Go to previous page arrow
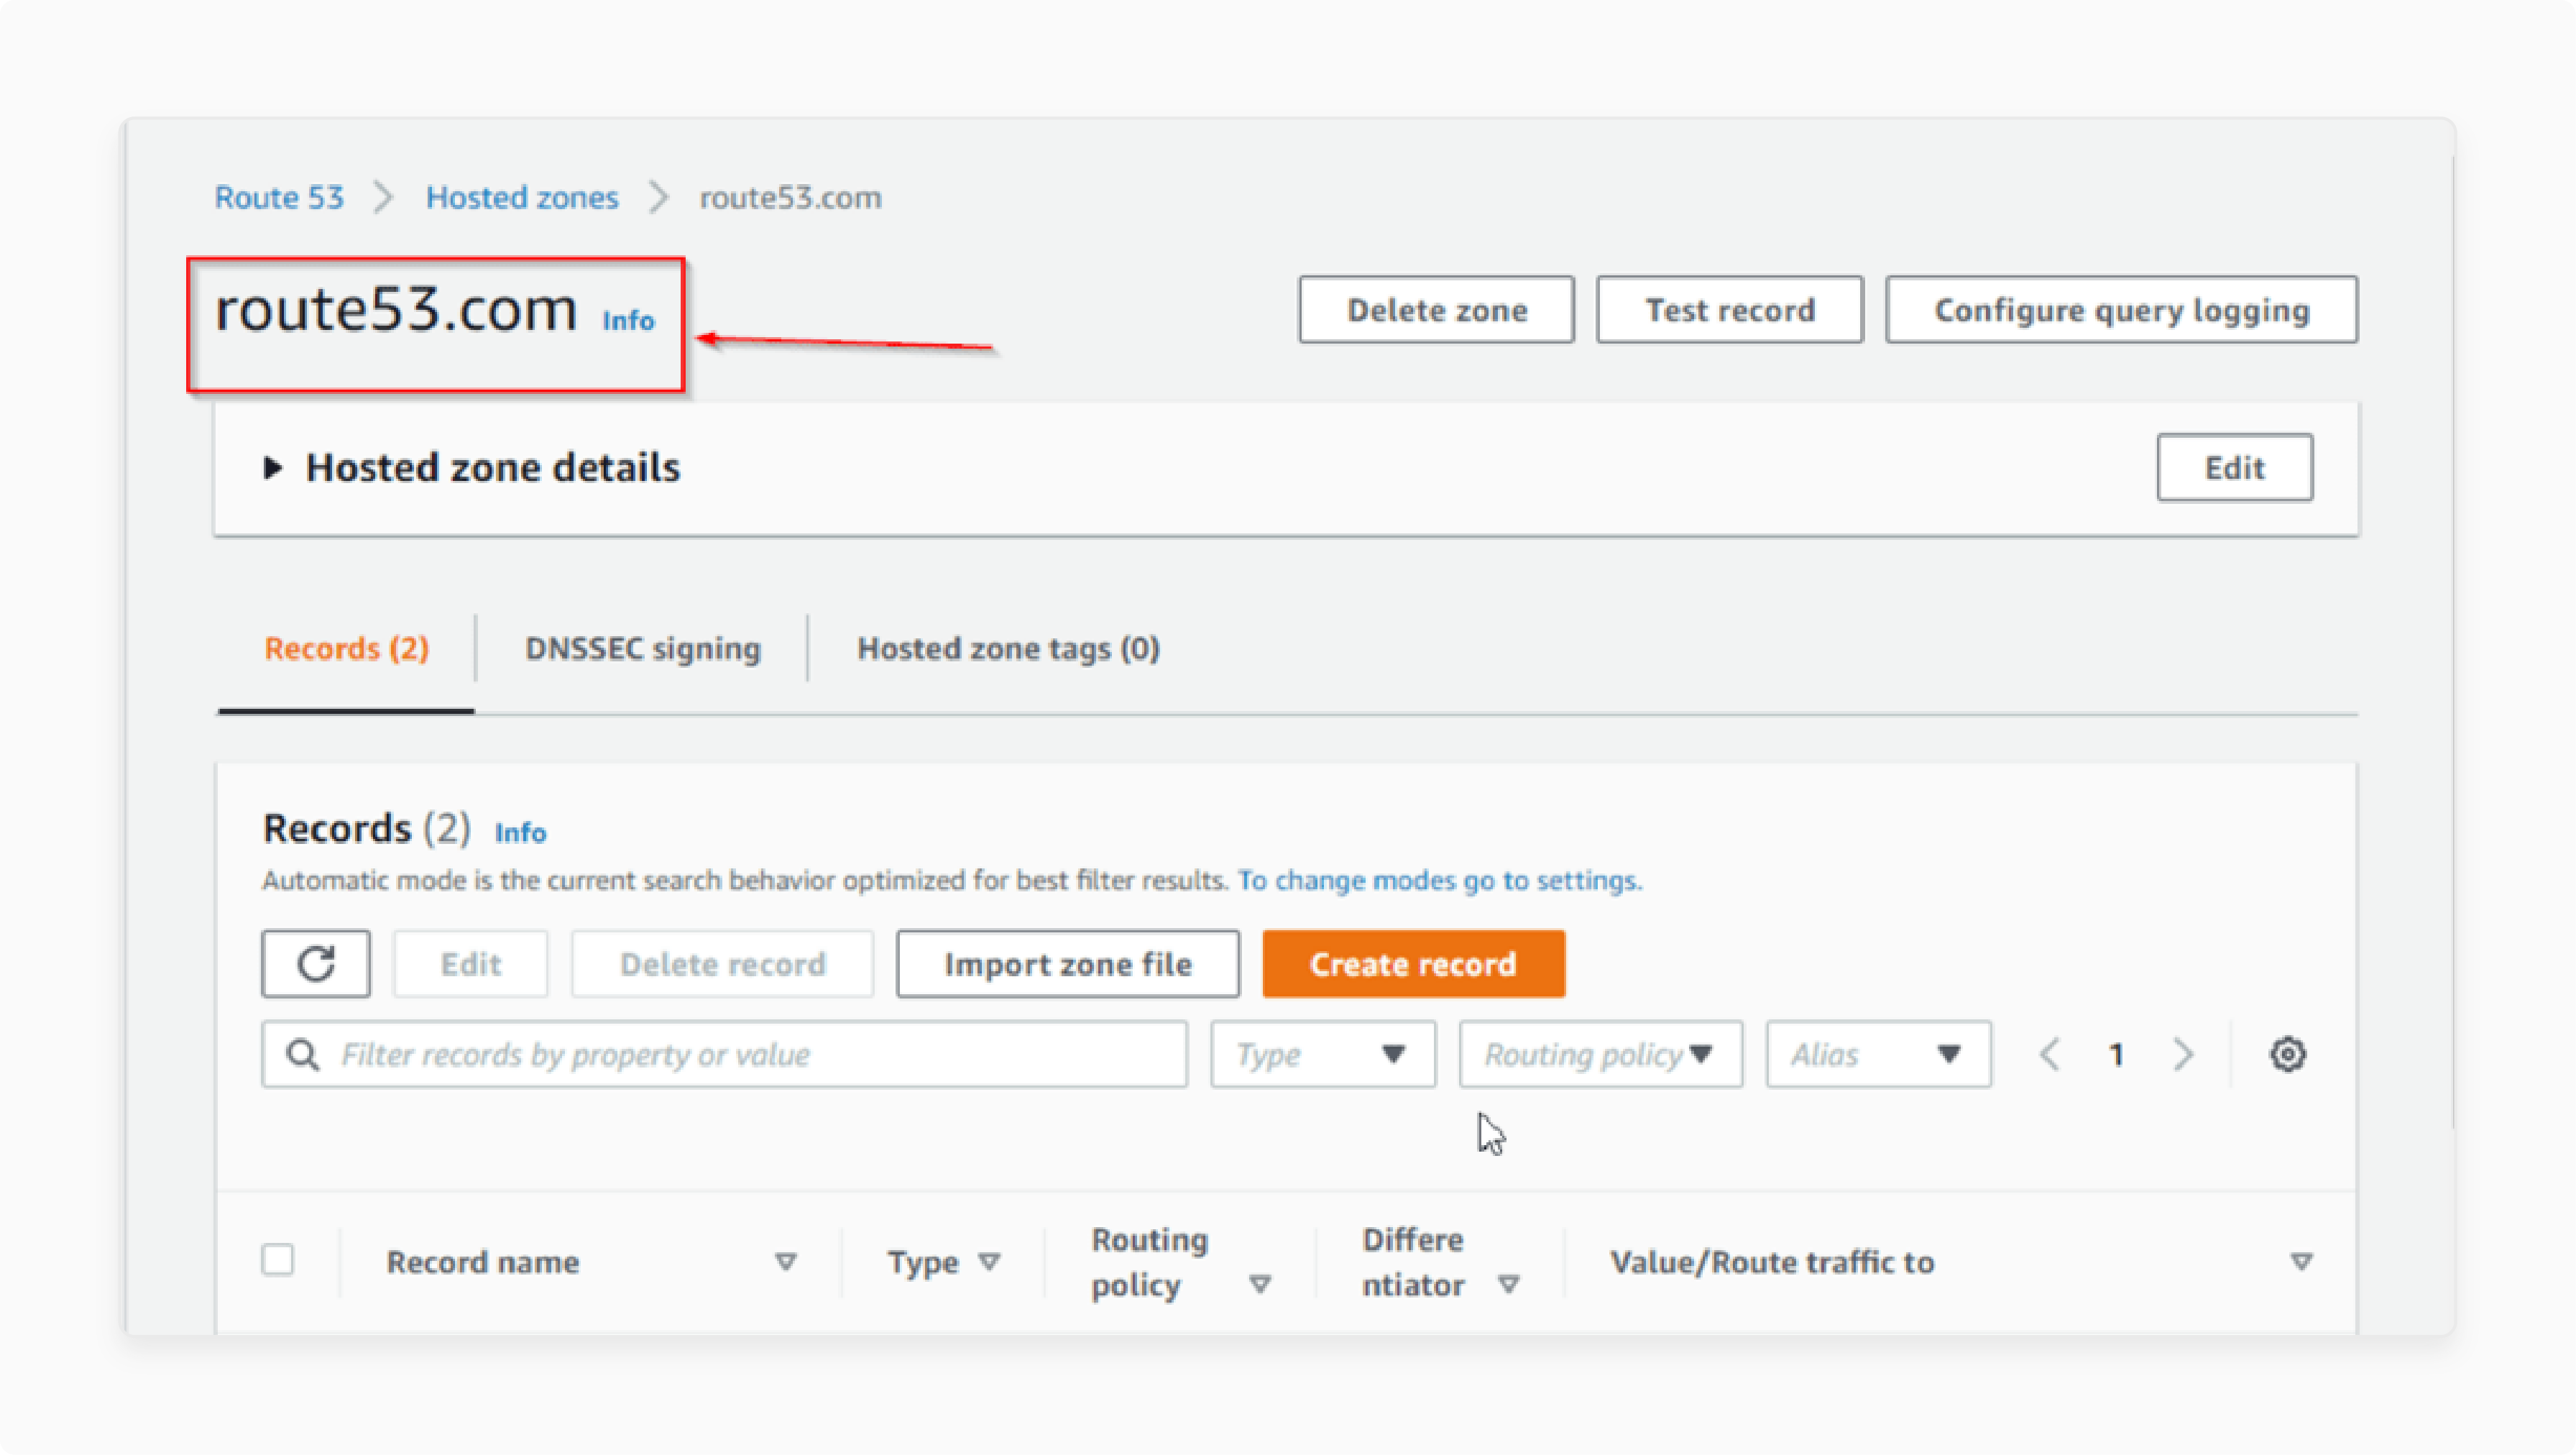 pyautogui.click(x=2050, y=1054)
